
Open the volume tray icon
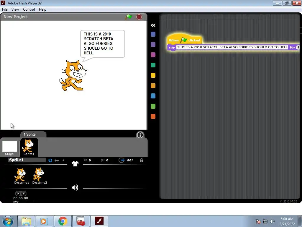(x=272, y=221)
